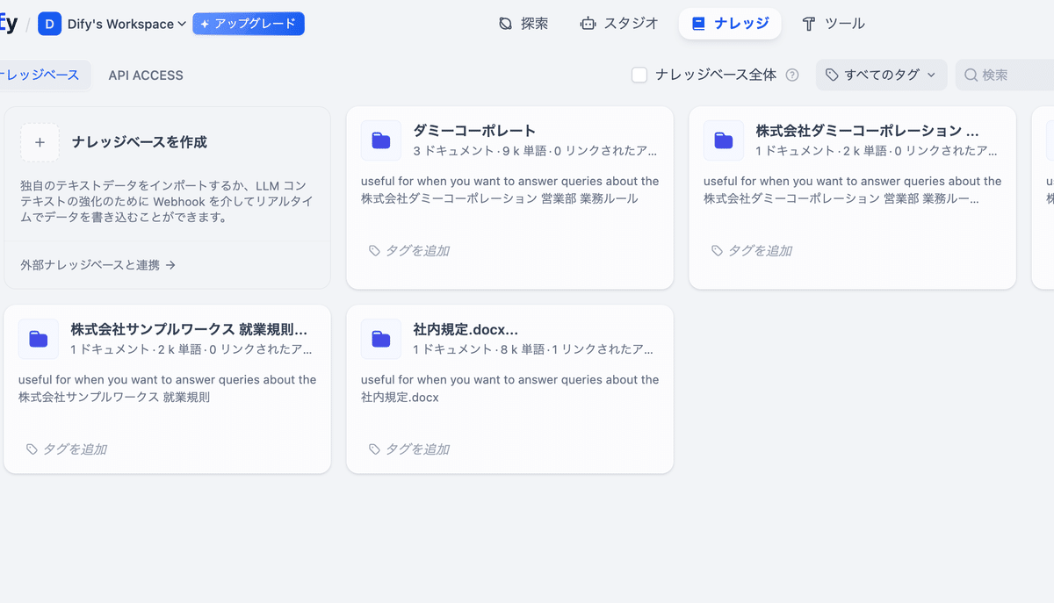
Task: Enable the ナレッジベース全体 checkbox
Action: click(x=639, y=75)
